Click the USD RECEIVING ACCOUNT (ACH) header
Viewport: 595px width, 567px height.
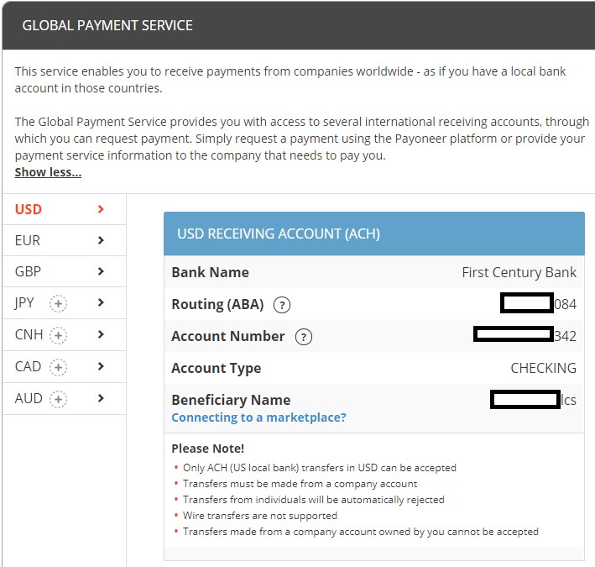pyautogui.click(x=374, y=234)
